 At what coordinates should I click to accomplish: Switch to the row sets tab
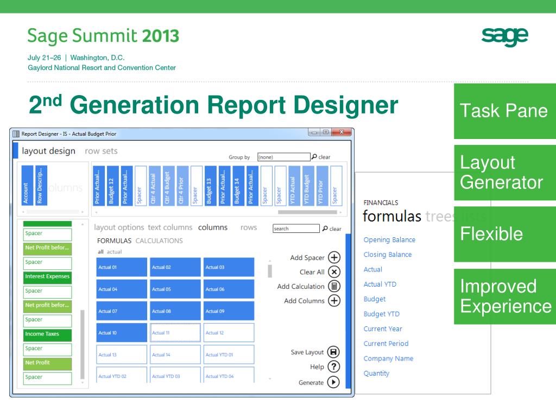[101, 151]
